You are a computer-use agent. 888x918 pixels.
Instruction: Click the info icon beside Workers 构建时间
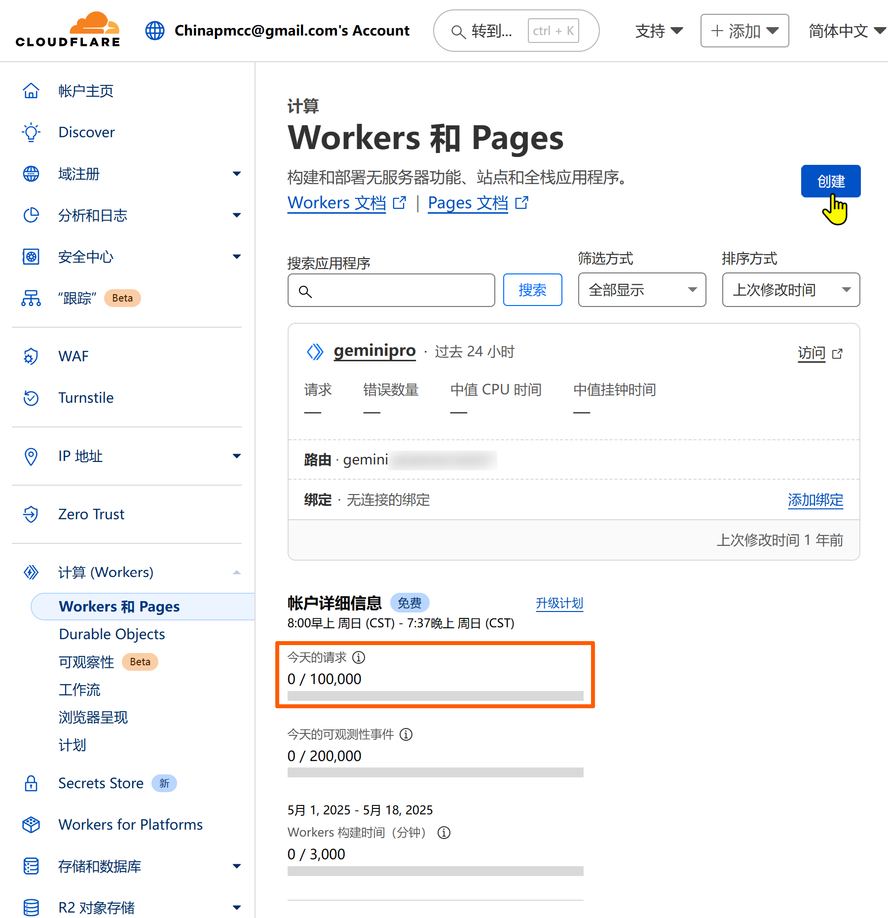pos(444,833)
